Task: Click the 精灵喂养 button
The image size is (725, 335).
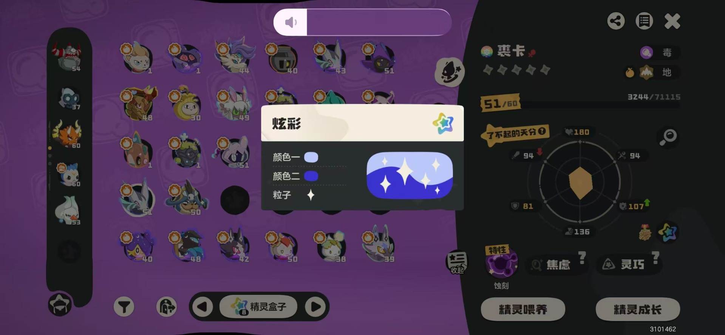Action: point(523,309)
